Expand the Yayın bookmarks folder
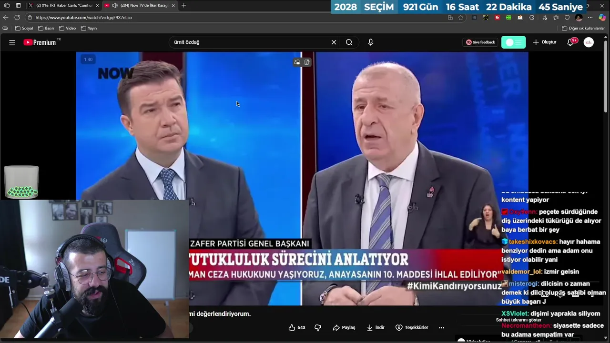 89,28
